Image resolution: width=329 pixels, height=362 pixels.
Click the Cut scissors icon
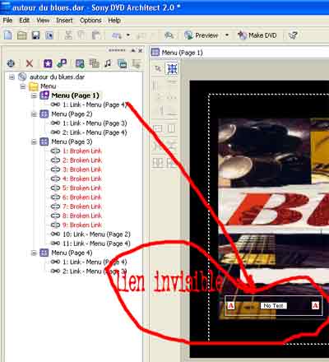pyautogui.click(x=68, y=35)
